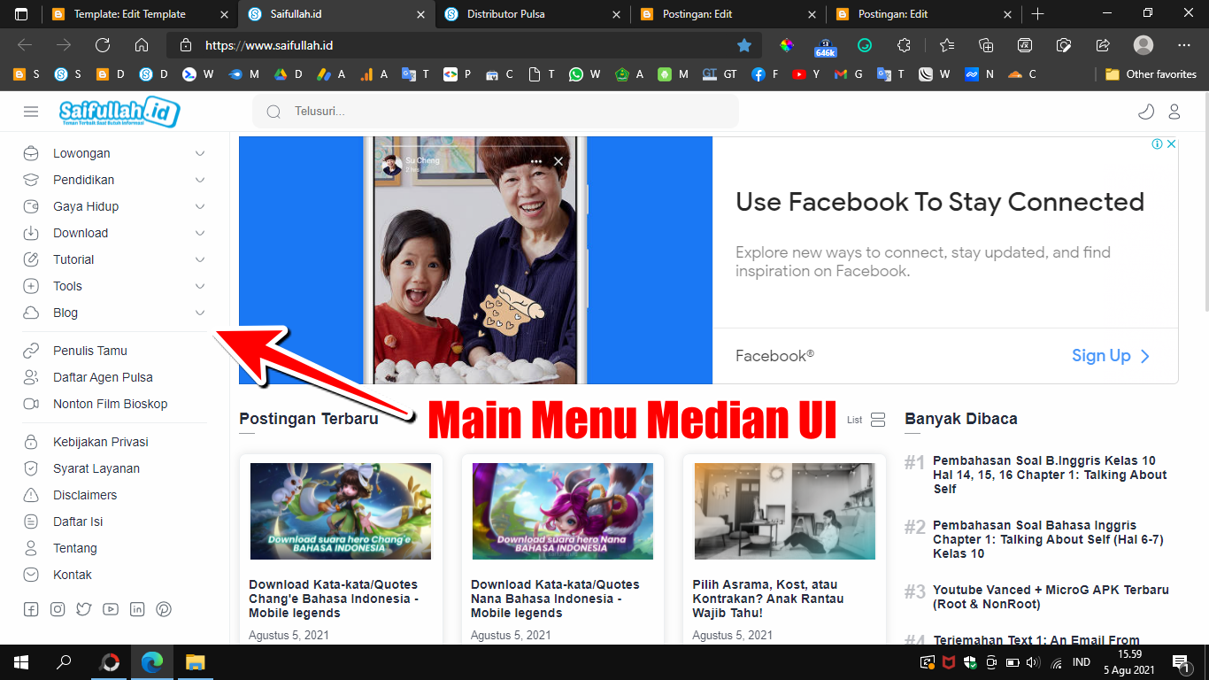1209x680 pixels.
Task: Open Instagram social icon in sidebar
Action: [x=58, y=609]
